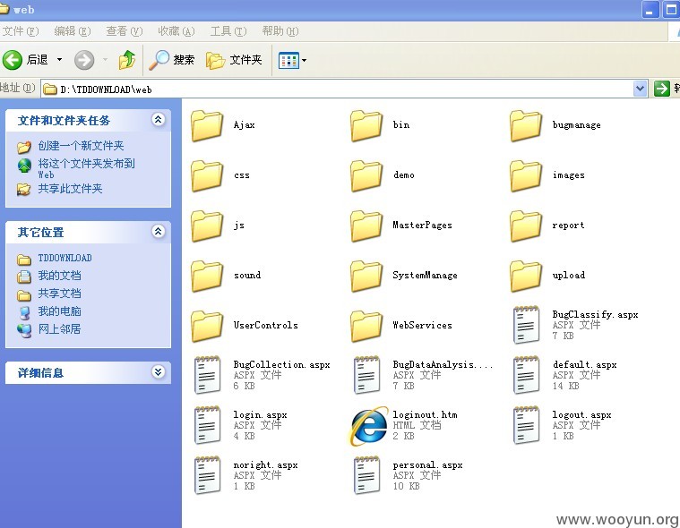Open the Back history dropdown arrow
680x528 pixels.
[x=59, y=59]
